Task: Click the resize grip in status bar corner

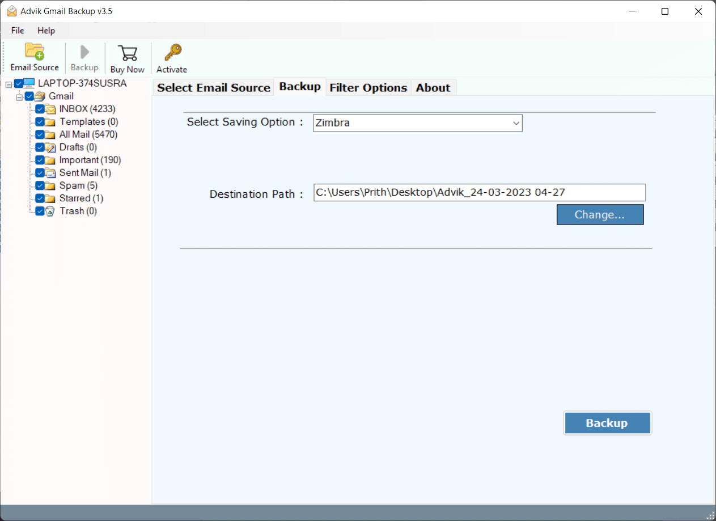Action: [710, 515]
